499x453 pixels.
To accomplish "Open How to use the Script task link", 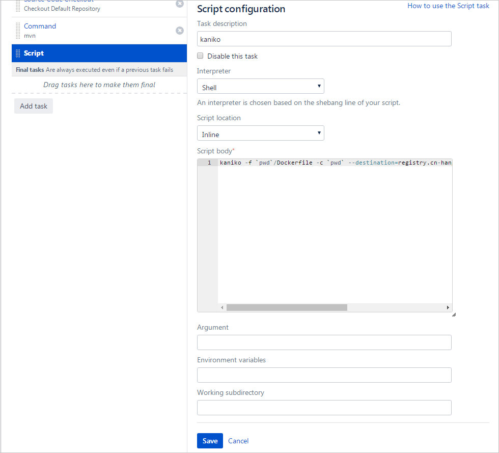I will point(448,6).
